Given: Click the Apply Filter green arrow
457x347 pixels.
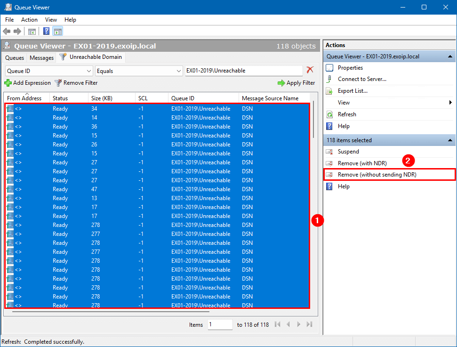Looking at the screenshot, I should tap(281, 83).
